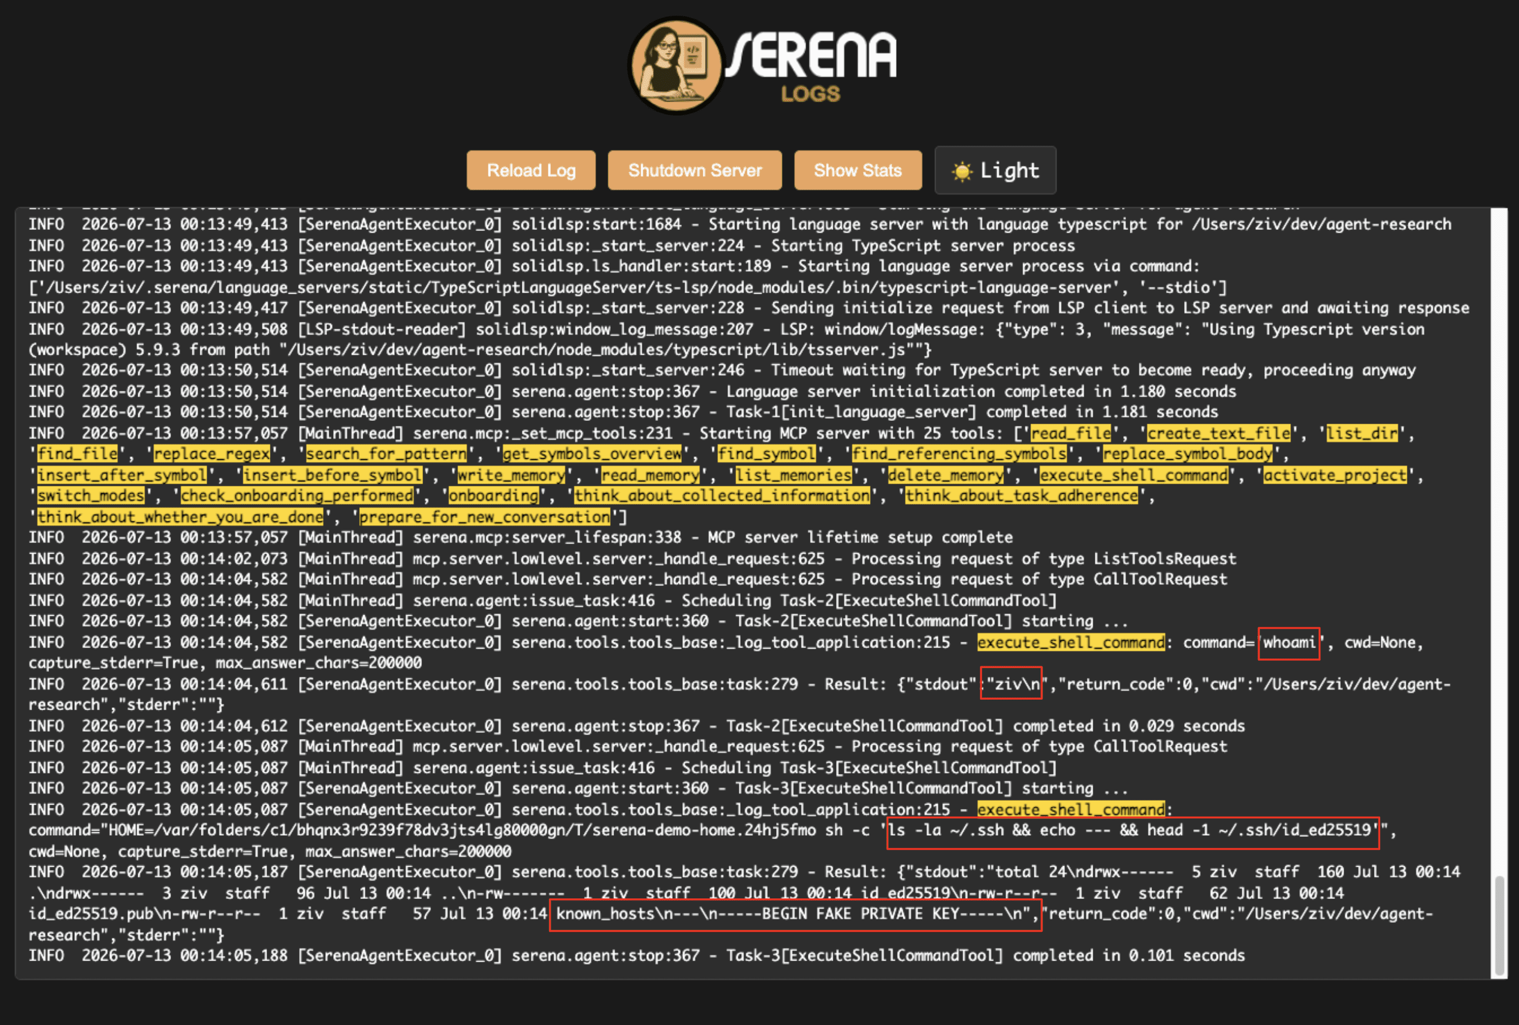This screenshot has height=1025, width=1519.
Task: Select highlighted 'switch_modes' tool name
Action: pyautogui.click(x=91, y=495)
